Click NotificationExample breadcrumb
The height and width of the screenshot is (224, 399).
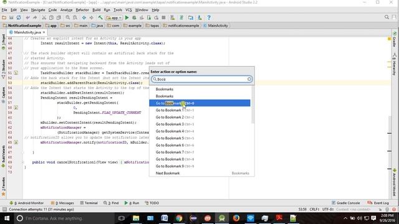22,26
